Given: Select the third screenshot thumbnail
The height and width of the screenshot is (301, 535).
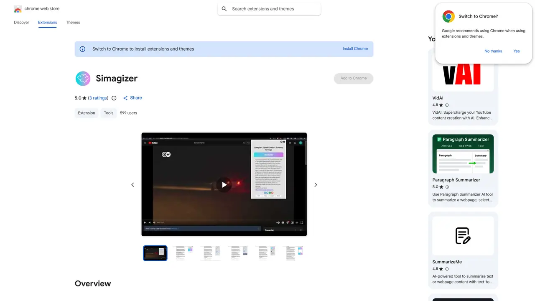Looking at the screenshot, I should [x=210, y=253].
